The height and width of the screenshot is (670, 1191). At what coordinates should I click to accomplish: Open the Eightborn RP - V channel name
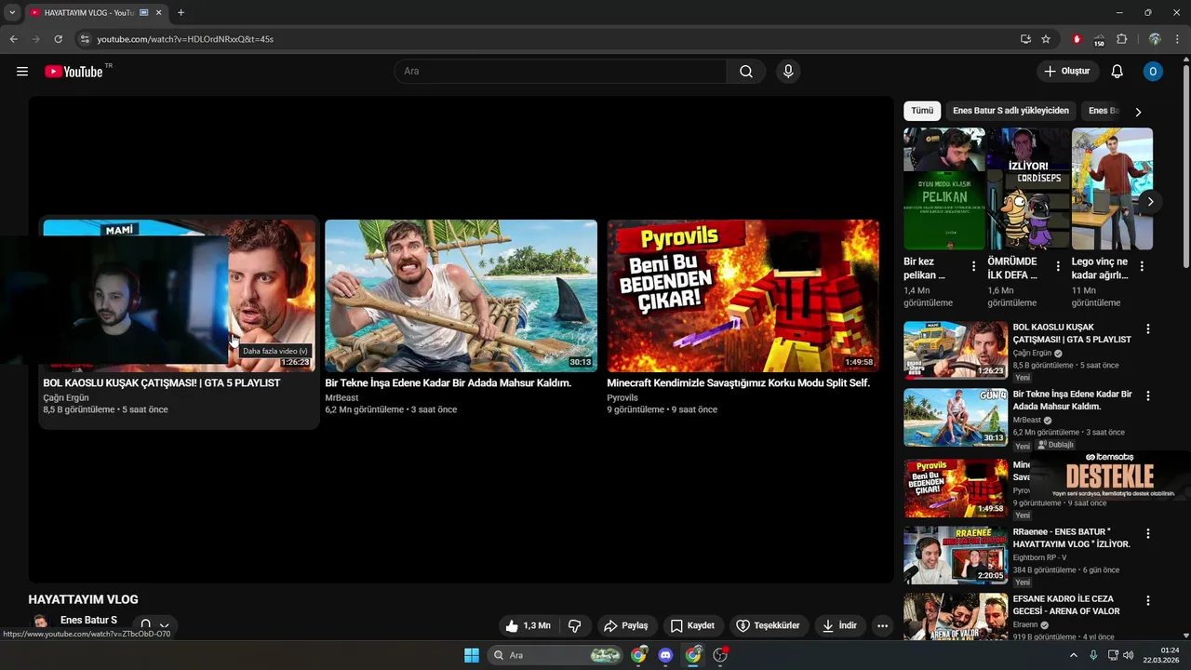pos(1040,557)
